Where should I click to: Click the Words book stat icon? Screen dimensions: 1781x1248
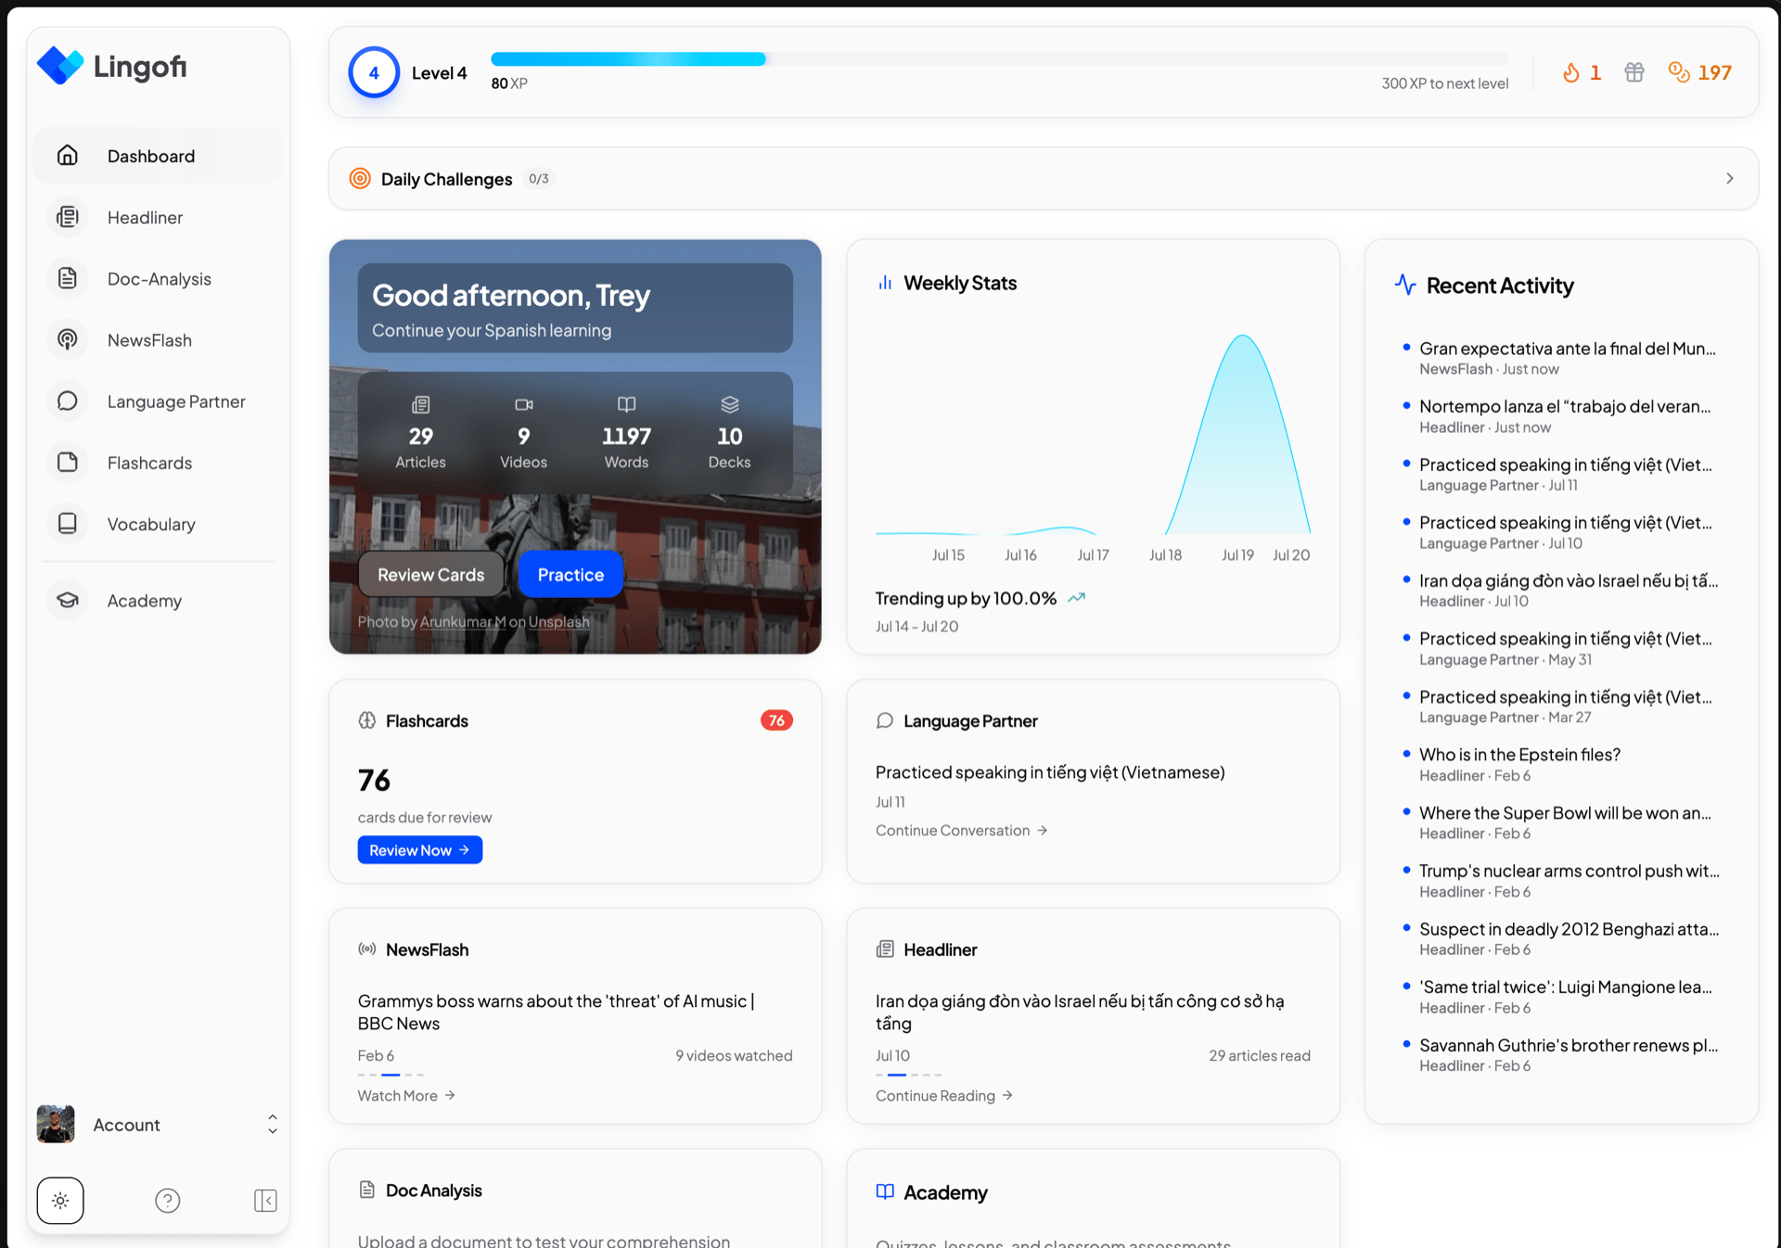coord(626,404)
